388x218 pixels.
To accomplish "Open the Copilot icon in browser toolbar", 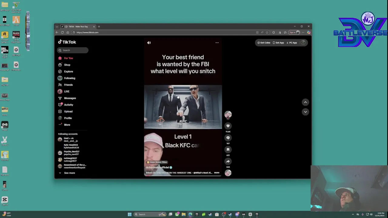I will point(309,32).
